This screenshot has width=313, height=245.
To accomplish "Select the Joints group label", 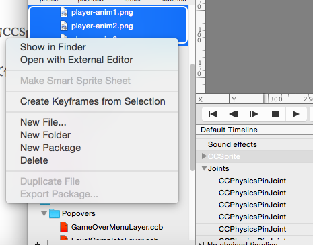I will 219,168.
